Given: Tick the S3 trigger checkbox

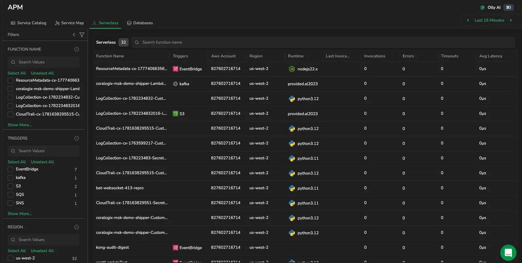Looking at the screenshot, I should (10, 186).
